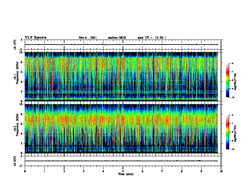
Task: Click the ch.2 Frequency (kHz) axis label
Action: (x=17, y=125)
